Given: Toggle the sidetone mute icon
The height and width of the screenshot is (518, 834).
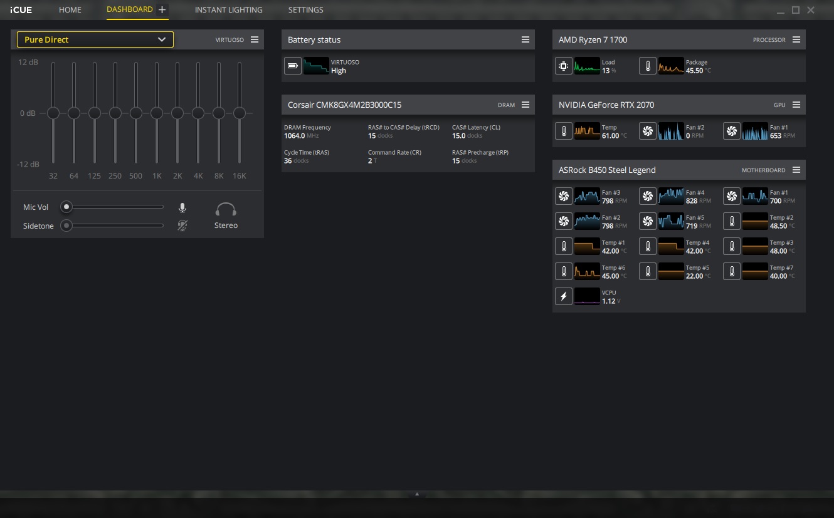Looking at the screenshot, I should [x=182, y=225].
